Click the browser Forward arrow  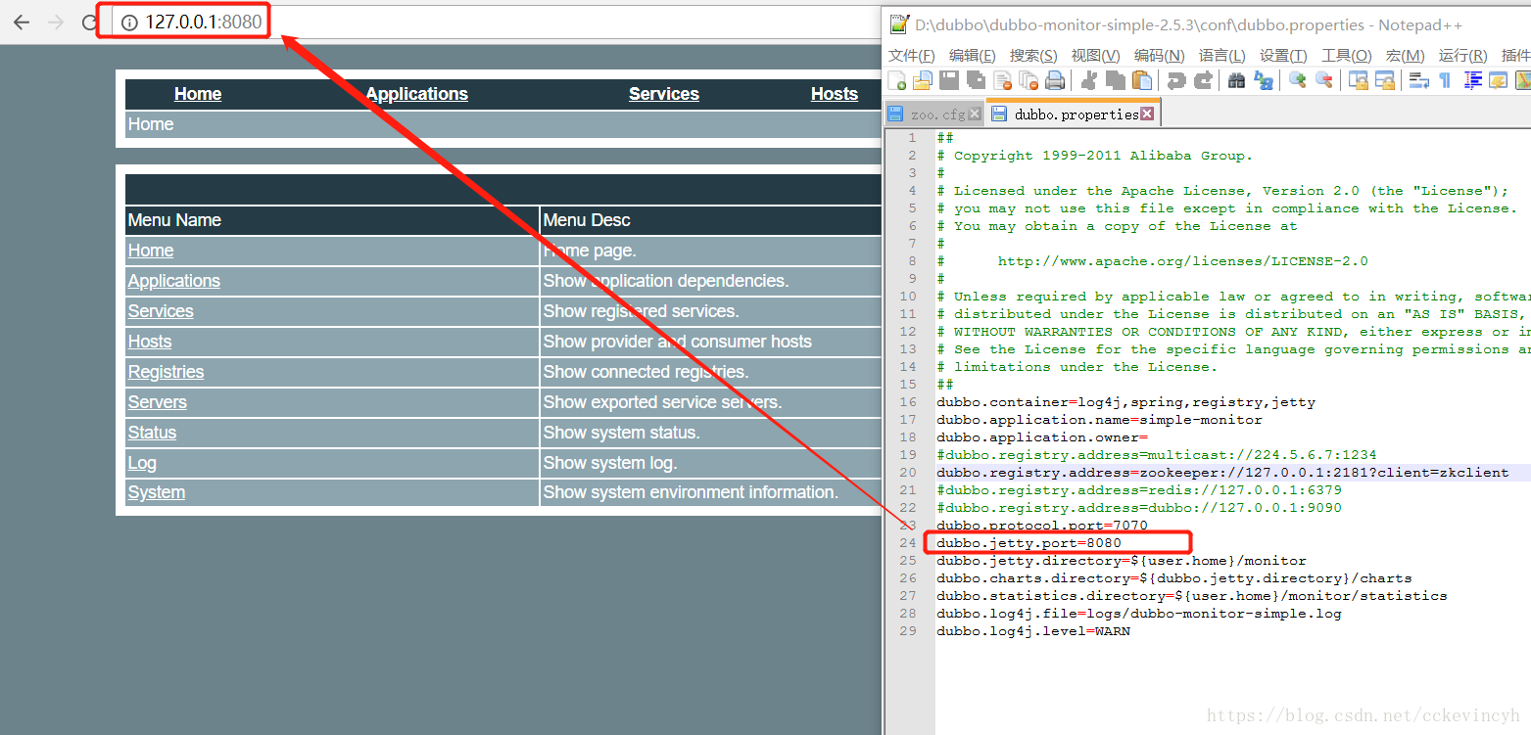coord(56,23)
